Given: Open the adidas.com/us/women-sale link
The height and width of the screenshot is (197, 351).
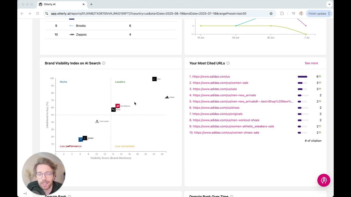Looking at the screenshot, I should coord(220,83).
